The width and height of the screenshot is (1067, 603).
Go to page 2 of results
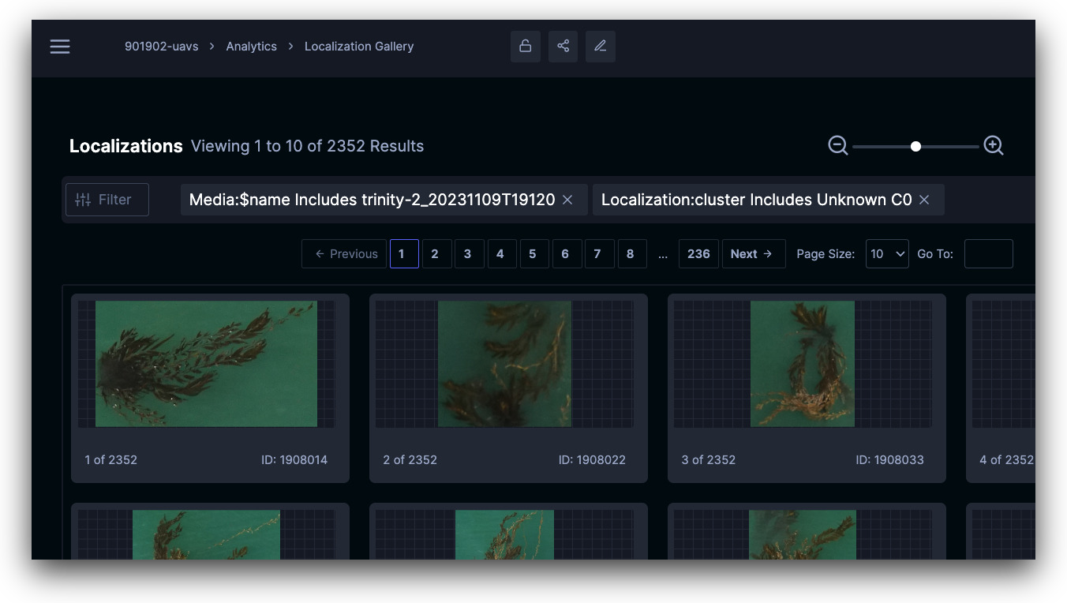point(436,254)
